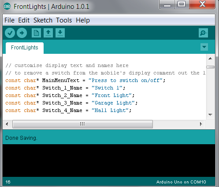Click the Arduino logo in title bar
Viewport: 219px width, 187px height.
(7, 7)
